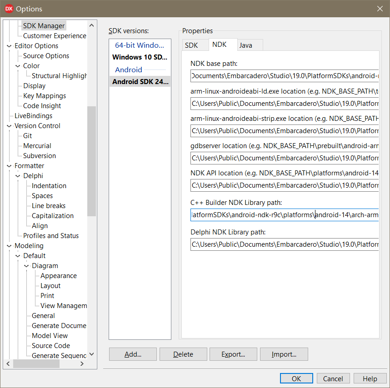Viewport: 390px width, 388px height.
Task: Open Key Mappings options page
Action: coord(45,96)
